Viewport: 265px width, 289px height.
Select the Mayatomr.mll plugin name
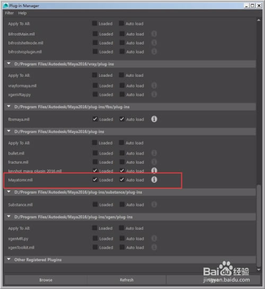(x=20, y=180)
